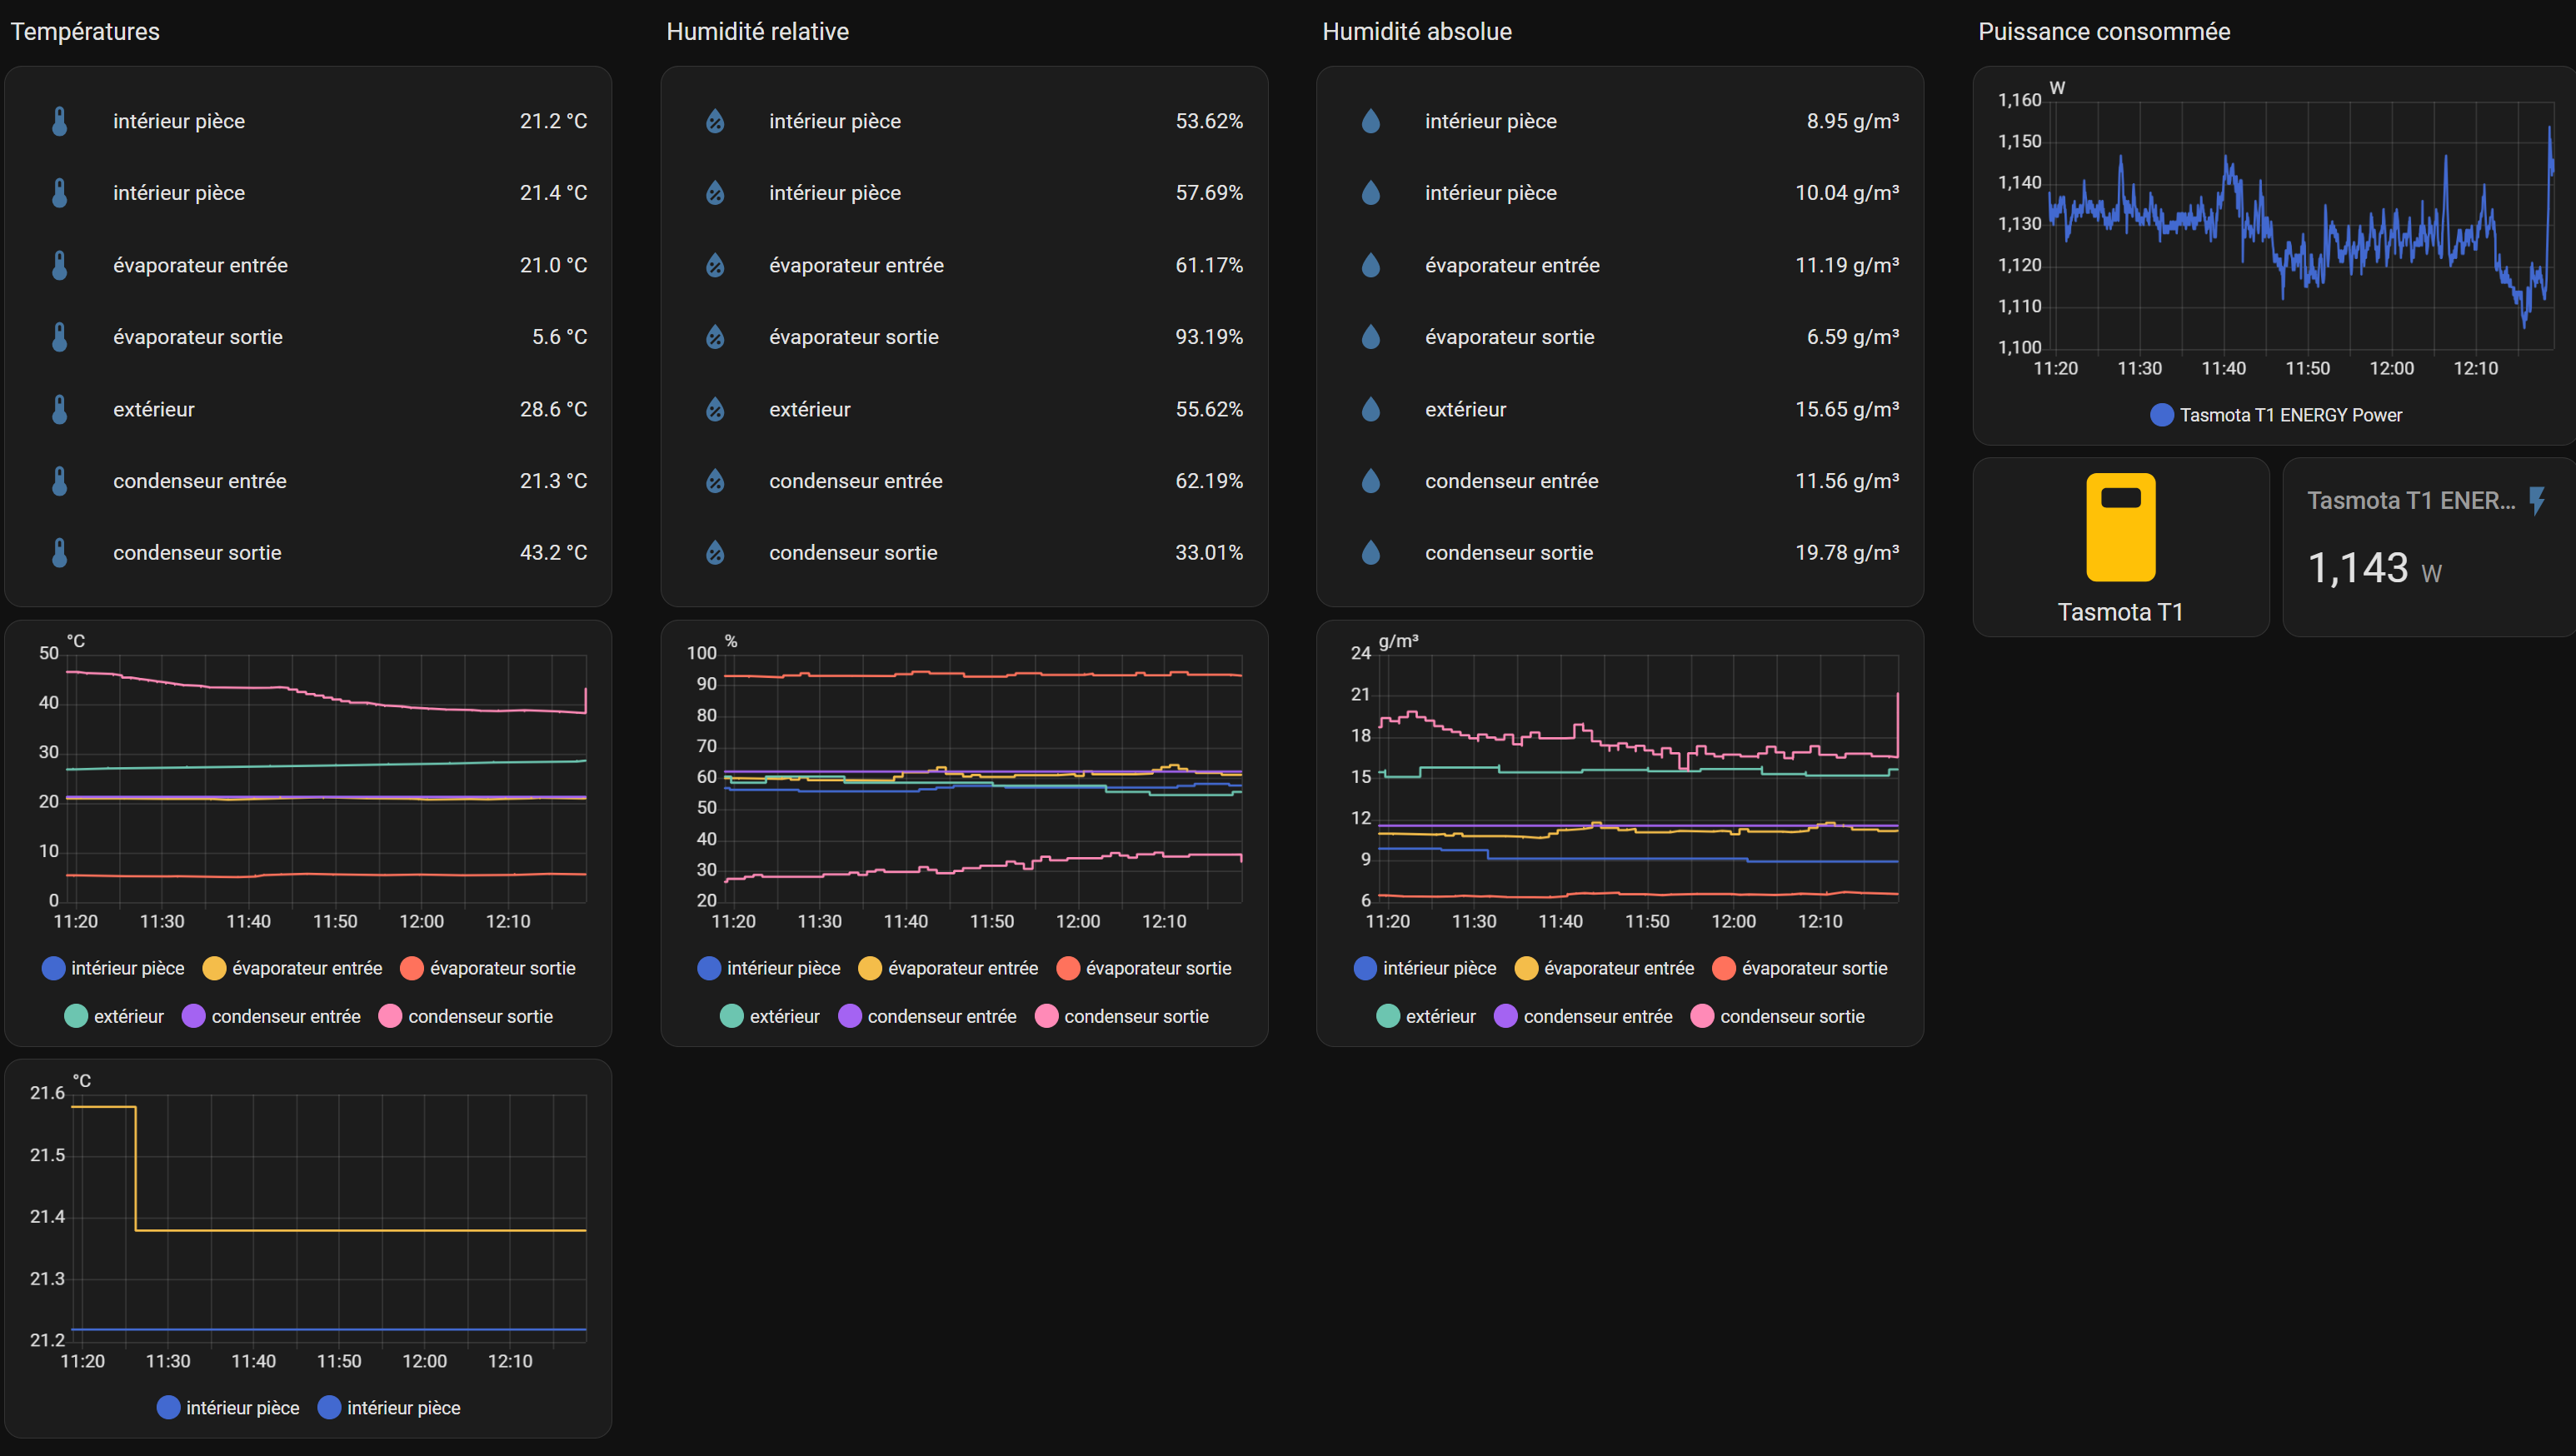Toggle évaporateur sortie series in absolute humidity legend
Screen dimensions: 2576x1456
pos(1800,968)
